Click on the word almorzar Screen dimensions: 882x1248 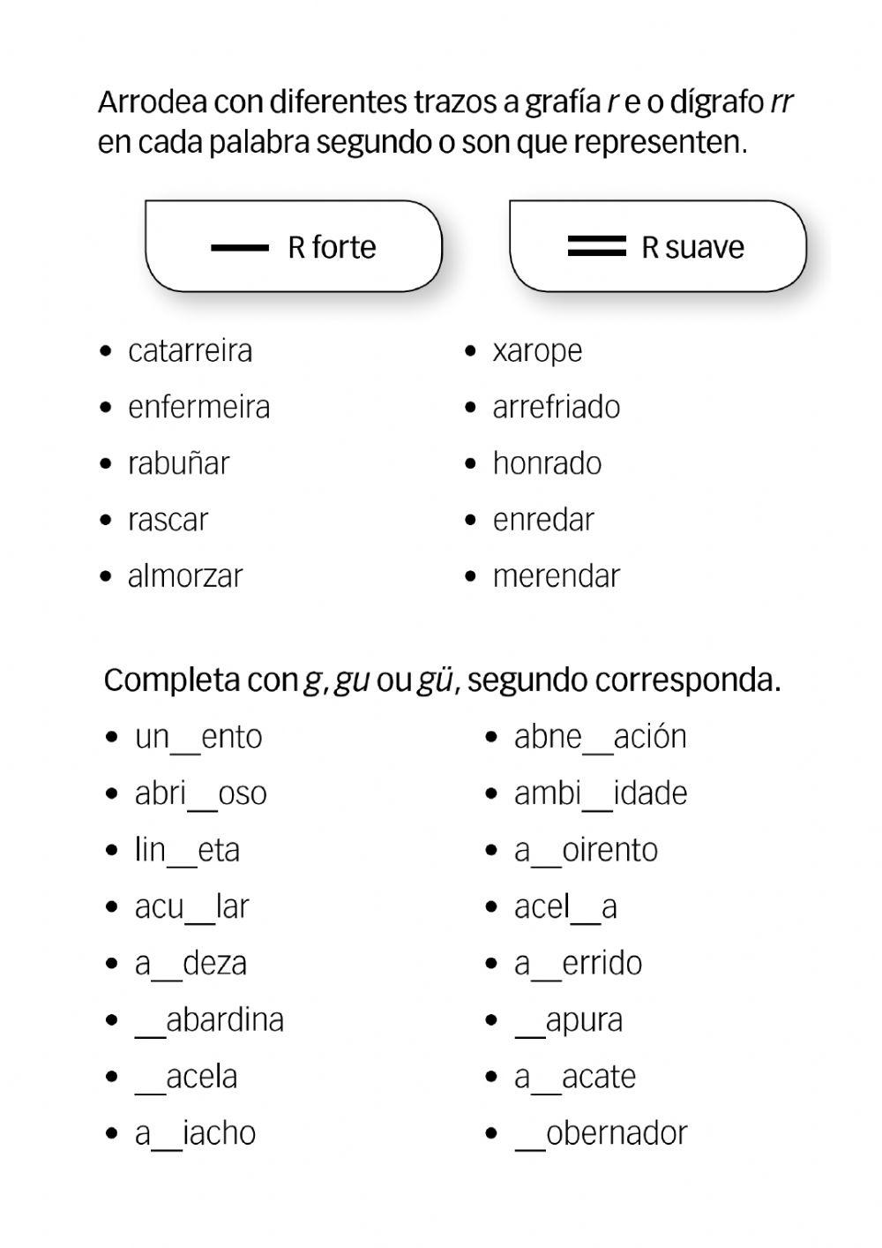(x=184, y=576)
